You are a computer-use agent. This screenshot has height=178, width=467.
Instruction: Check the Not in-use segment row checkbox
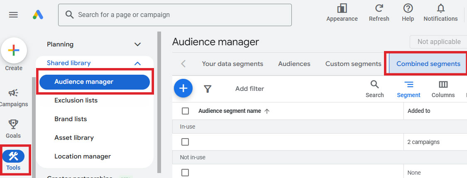186,173
